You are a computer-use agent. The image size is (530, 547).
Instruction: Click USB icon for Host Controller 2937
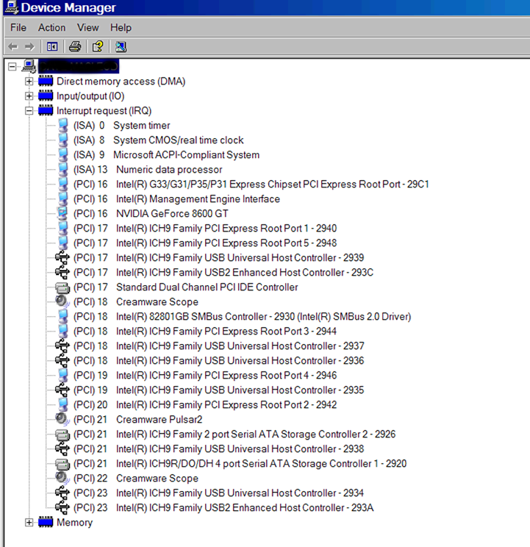[62, 346]
